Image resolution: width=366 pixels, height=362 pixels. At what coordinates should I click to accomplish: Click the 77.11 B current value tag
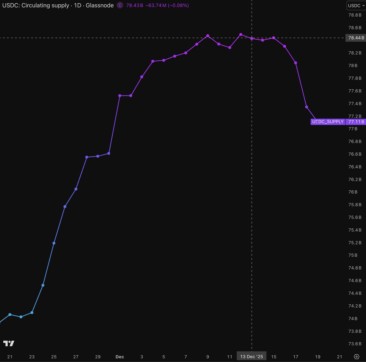click(x=356, y=122)
